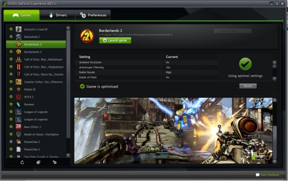Open the Preferences tab

point(93,15)
